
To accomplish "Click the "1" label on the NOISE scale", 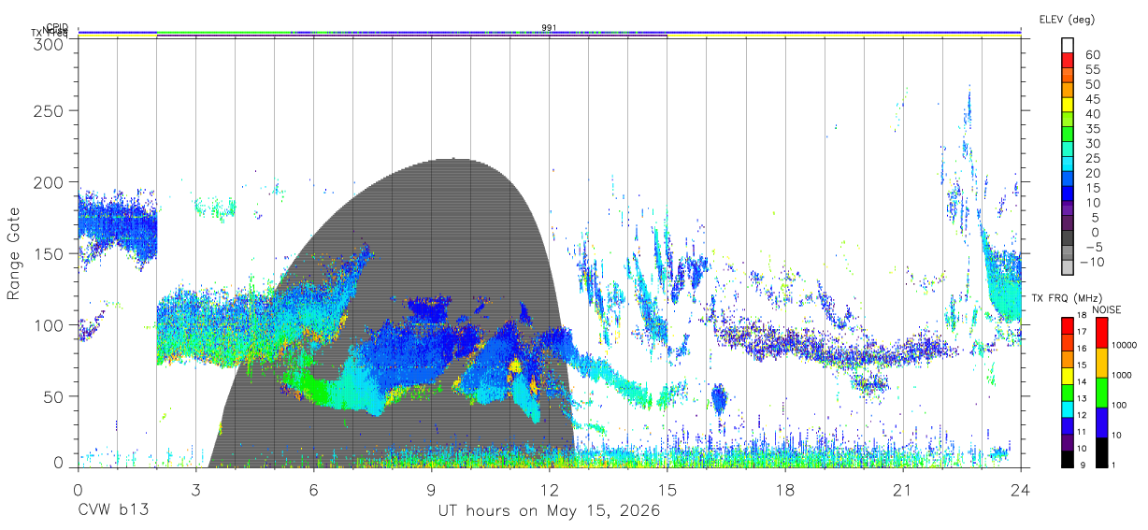I will point(1113,465).
